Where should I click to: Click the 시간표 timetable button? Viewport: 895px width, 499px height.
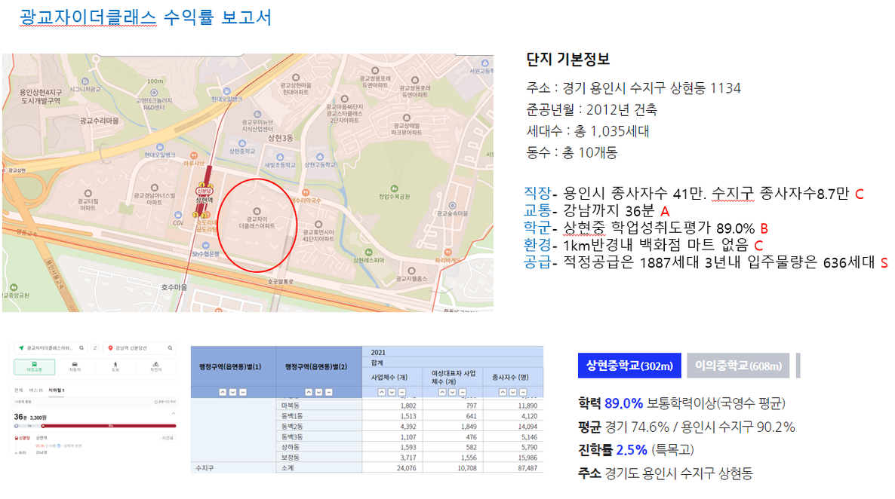click(168, 438)
